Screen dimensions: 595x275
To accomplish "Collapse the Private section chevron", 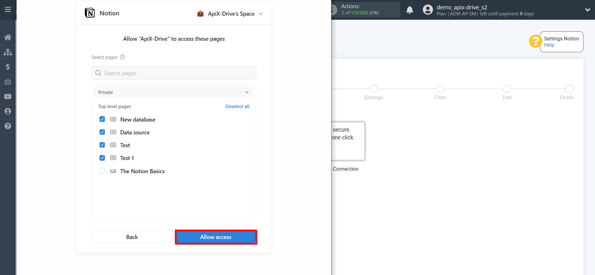I will [247, 92].
